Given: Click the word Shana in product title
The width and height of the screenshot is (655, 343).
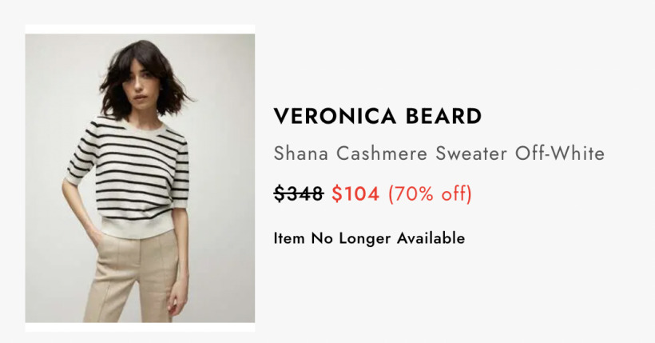Looking at the screenshot, I should (x=301, y=153).
